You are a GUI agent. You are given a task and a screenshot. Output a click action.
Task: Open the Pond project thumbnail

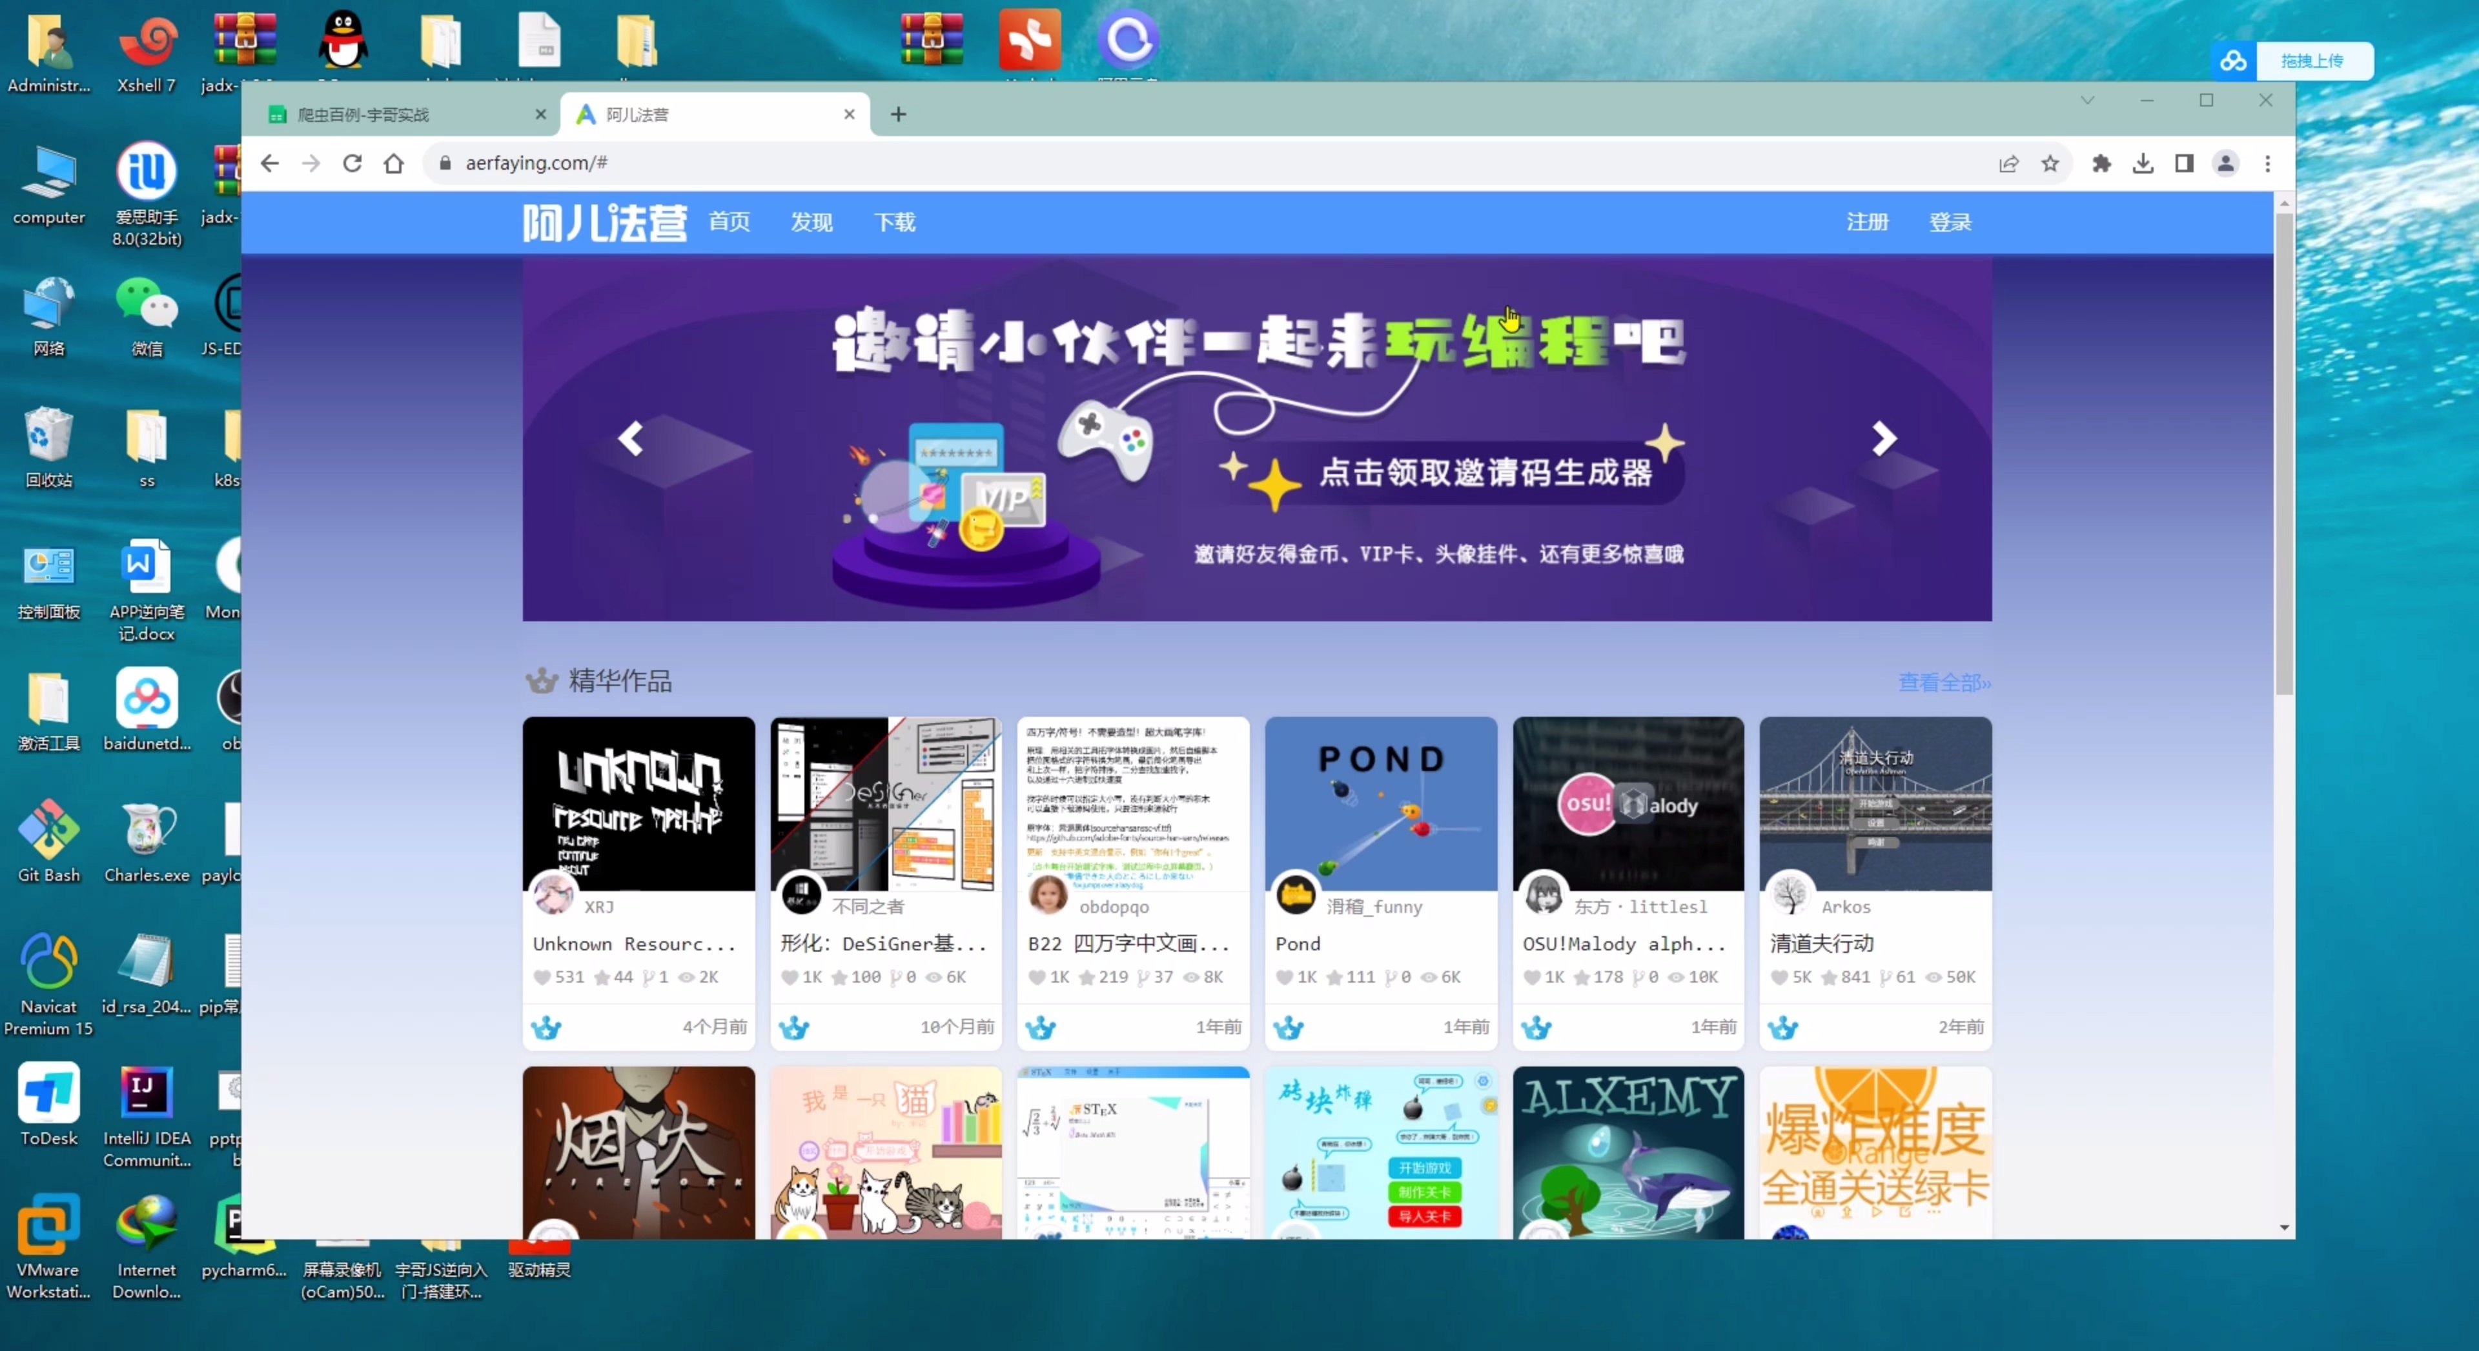tap(1380, 803)
